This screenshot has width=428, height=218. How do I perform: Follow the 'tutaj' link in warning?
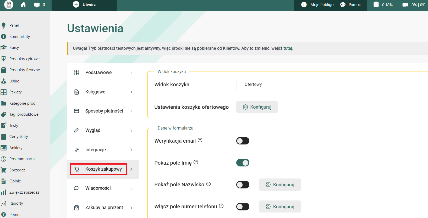pyautogui.click(x=288, y=48)
